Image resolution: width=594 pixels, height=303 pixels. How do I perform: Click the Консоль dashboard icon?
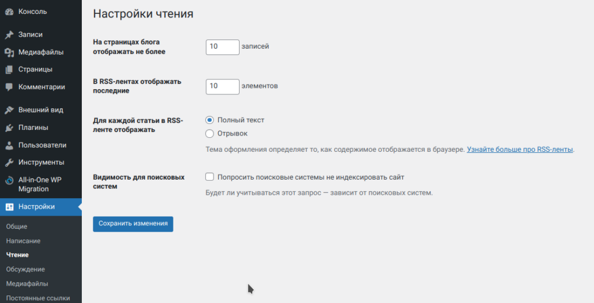tap(9, 12)
